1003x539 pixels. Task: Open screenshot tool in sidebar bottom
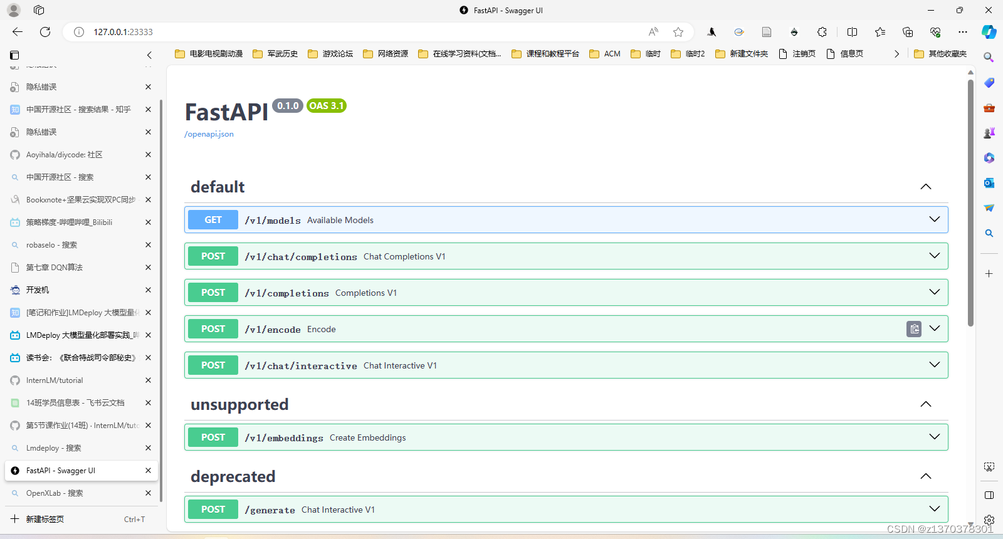tap(989, 467)
